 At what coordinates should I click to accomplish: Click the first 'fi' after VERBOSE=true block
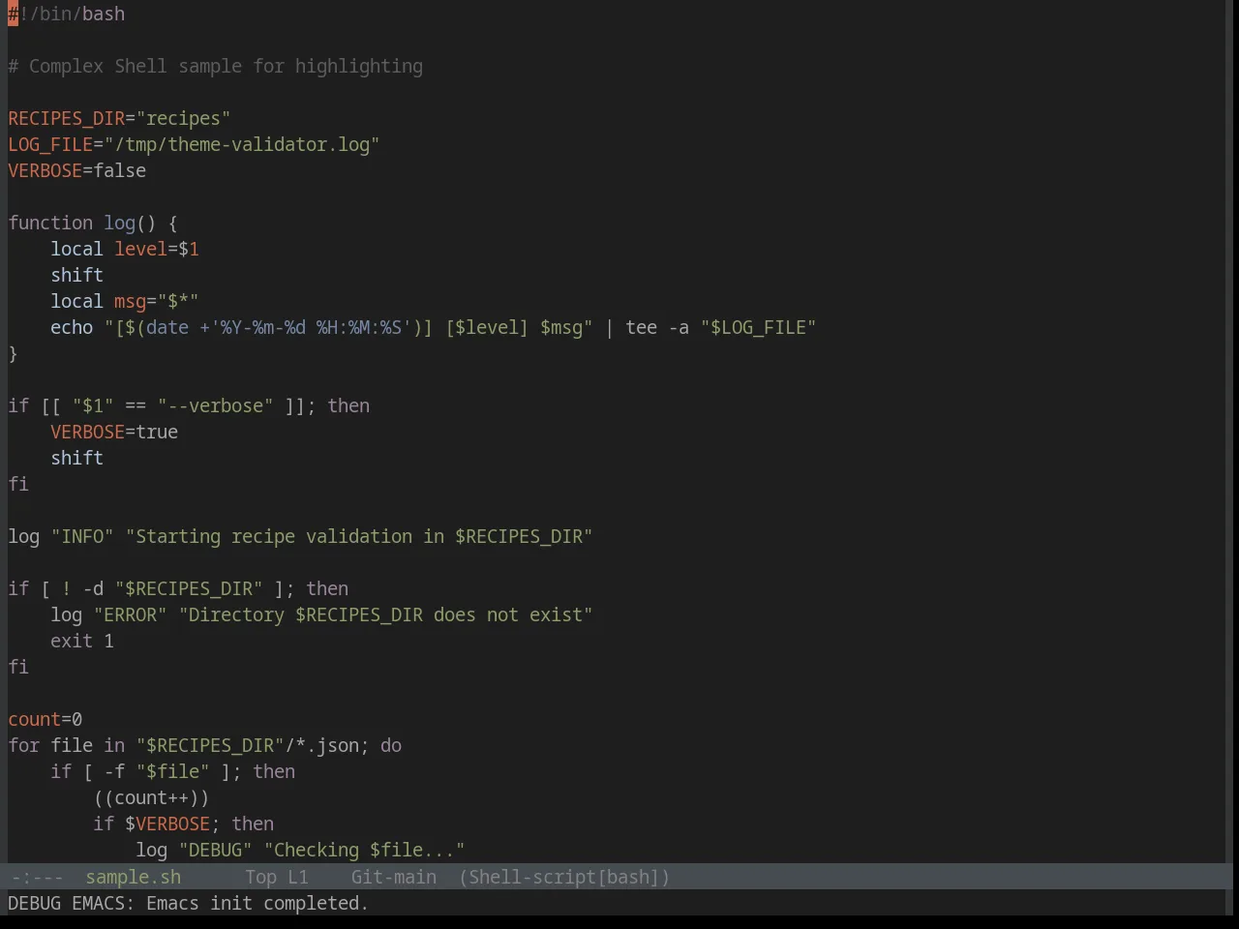coord(18,484)
